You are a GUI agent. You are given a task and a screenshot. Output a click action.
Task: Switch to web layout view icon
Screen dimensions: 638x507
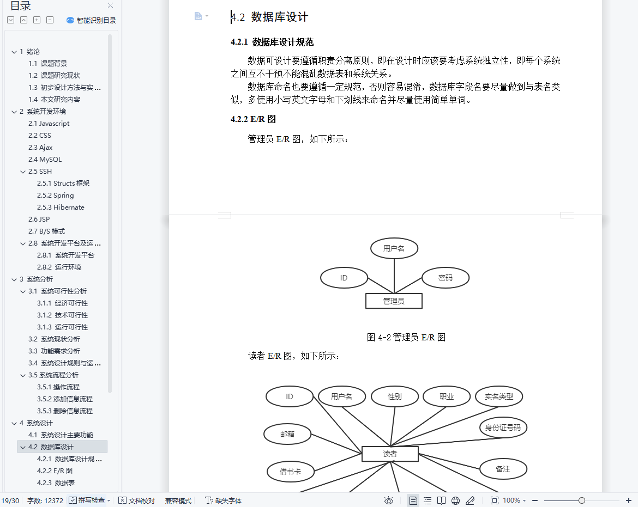456,500
